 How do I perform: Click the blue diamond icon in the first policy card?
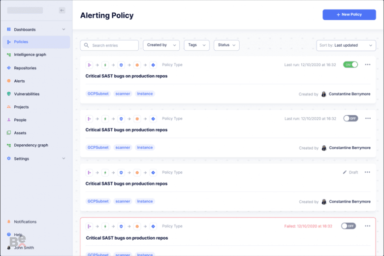coord(153,65)
